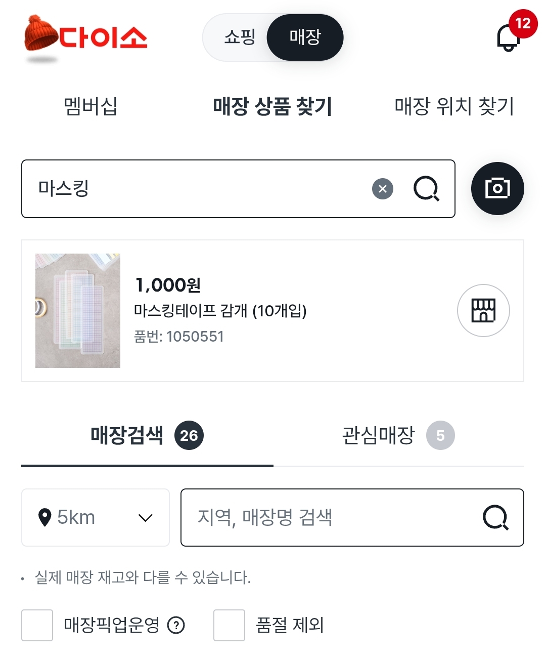Viewport: 546px width, 659px height.
Task: Switch to 매장 위치 찾기 tab
Action: pos(453,106)
